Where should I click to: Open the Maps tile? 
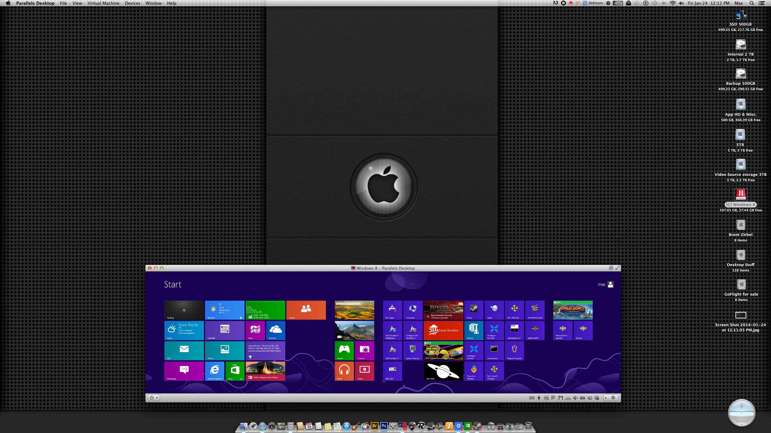(255, 330)
